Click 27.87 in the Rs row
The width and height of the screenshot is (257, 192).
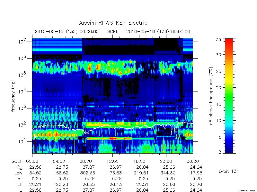(x=89, y=167)
